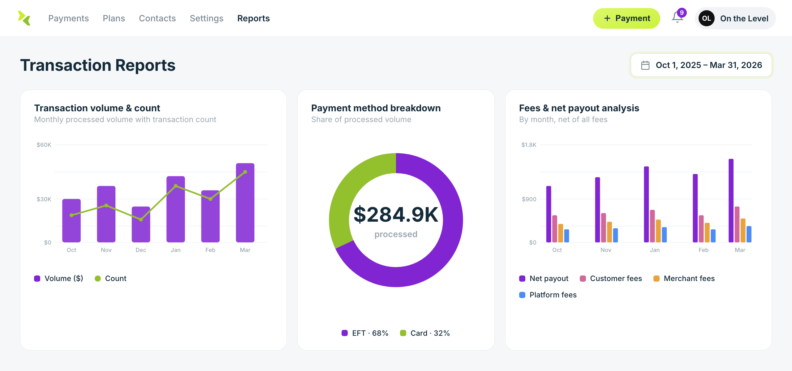Screen dimensions: 792x371
Task: Click the Payment method breakdown title
Action: [x=376, y=108]
